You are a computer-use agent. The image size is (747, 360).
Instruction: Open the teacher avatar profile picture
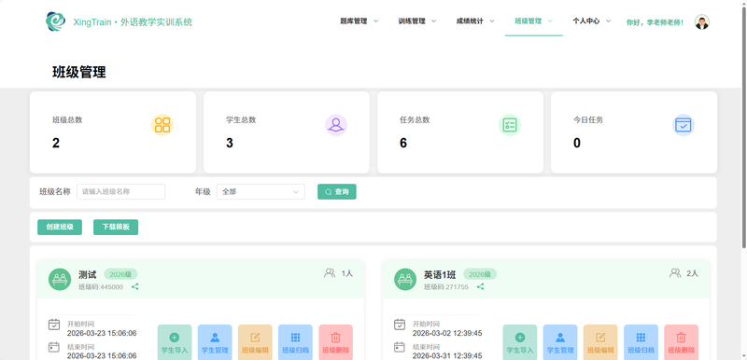[702, 21]
